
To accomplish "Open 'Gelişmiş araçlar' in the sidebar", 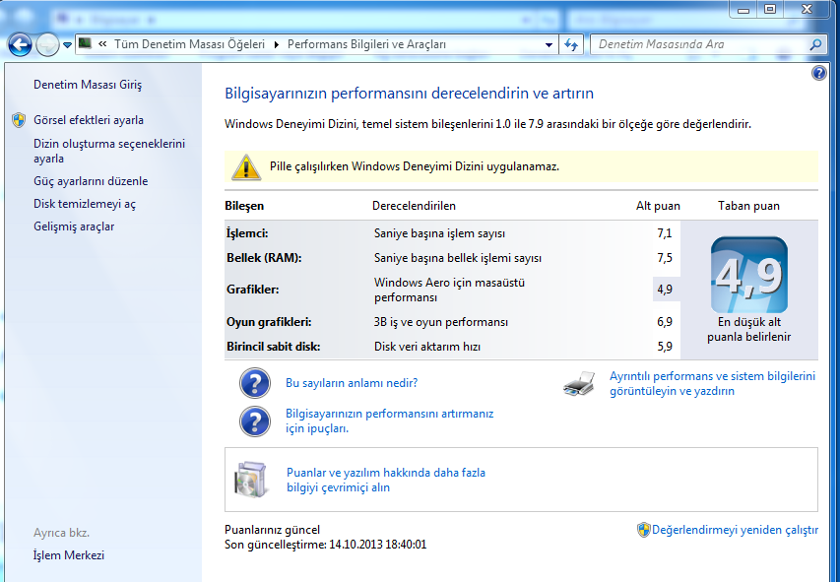I will tap(74, 226).
